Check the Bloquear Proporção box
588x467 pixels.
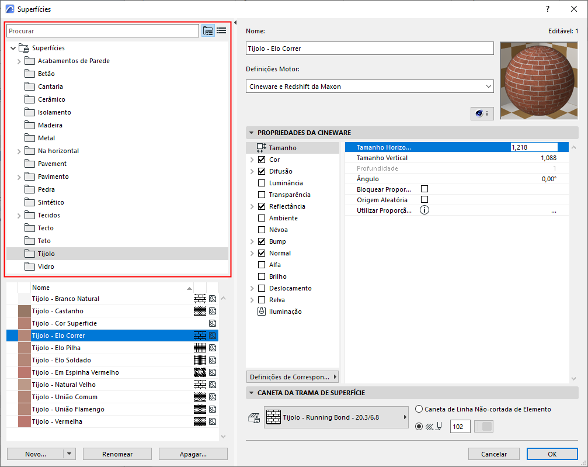point(425,189)
